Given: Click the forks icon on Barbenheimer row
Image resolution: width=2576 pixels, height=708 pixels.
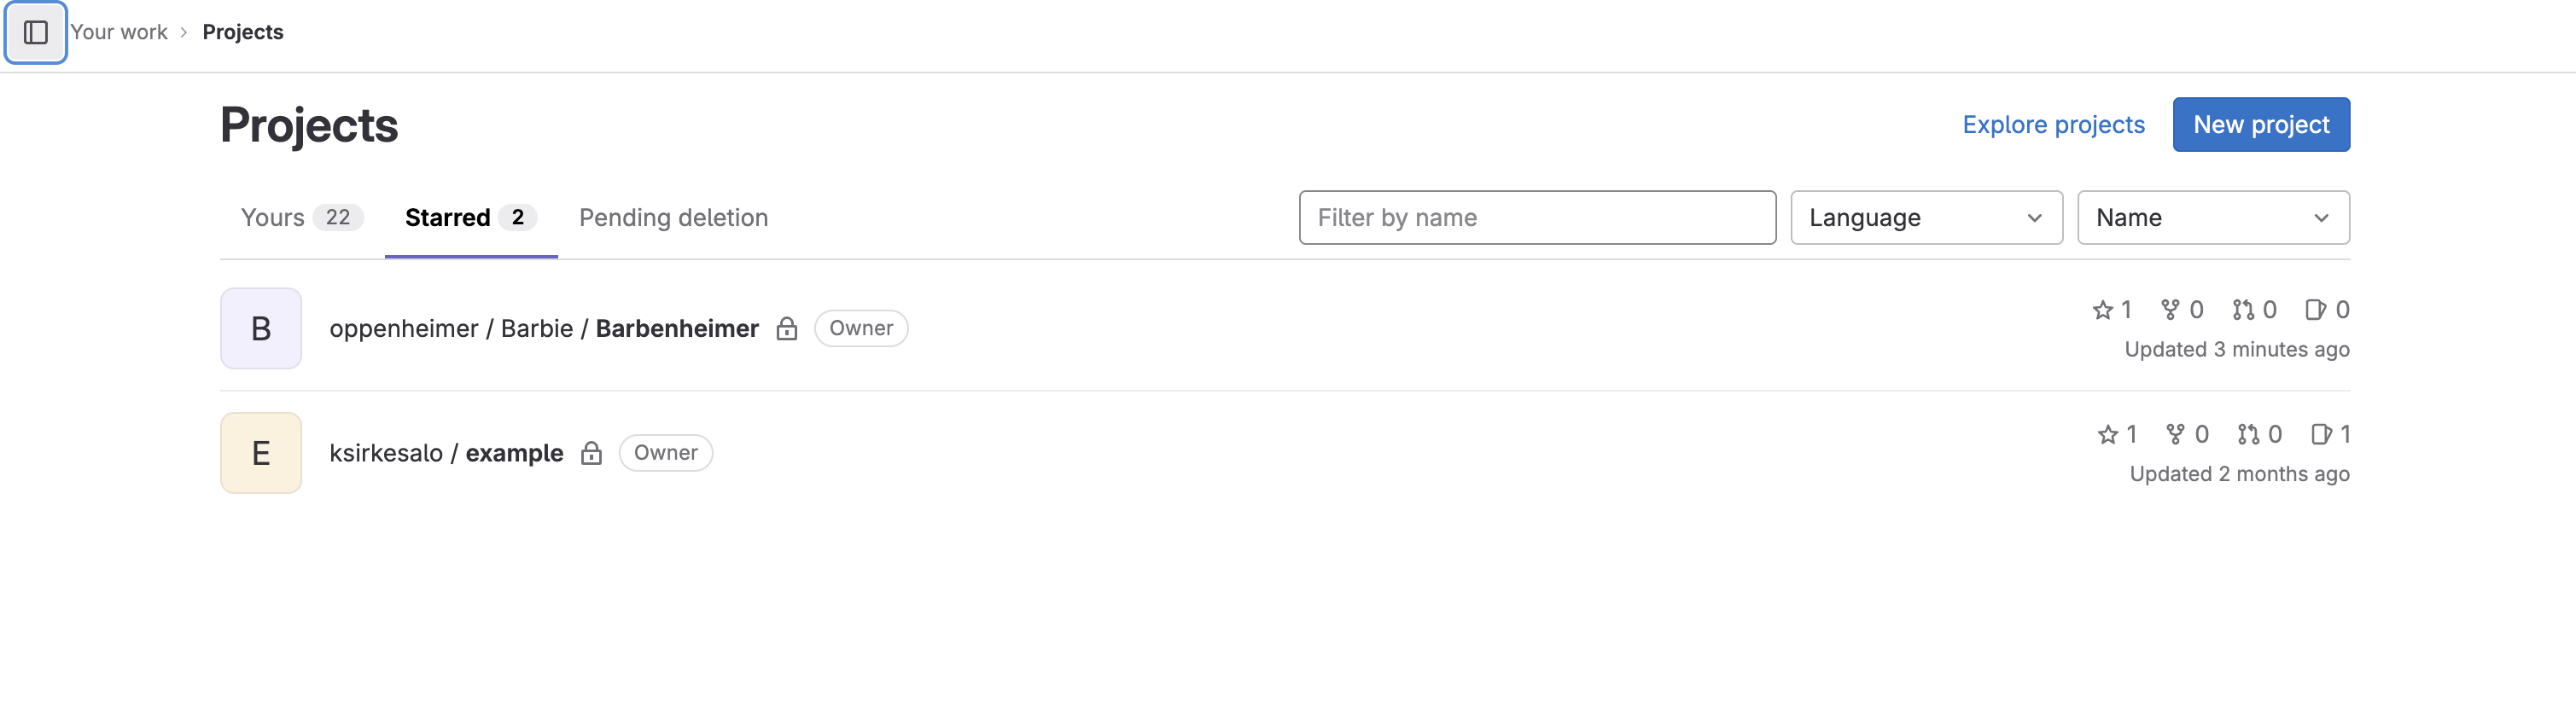Looking at the screenshot, I should tap(2170, 310).
